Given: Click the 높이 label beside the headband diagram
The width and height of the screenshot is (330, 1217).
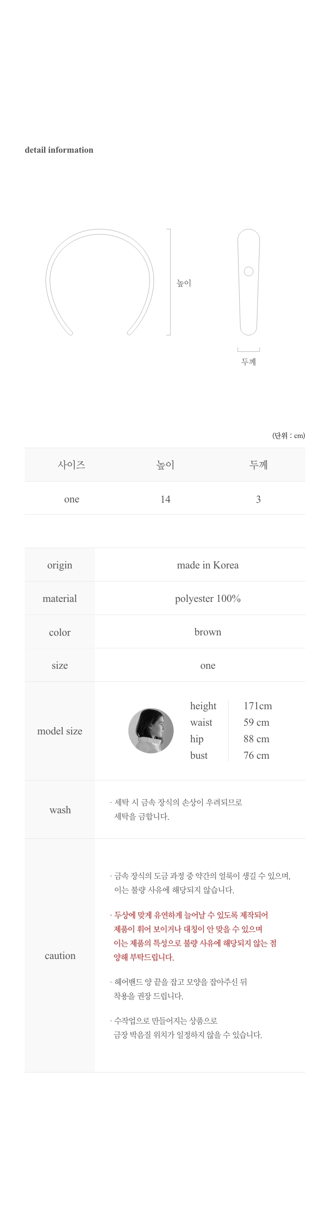Looking at the screenshot, I should pos(184,283).
